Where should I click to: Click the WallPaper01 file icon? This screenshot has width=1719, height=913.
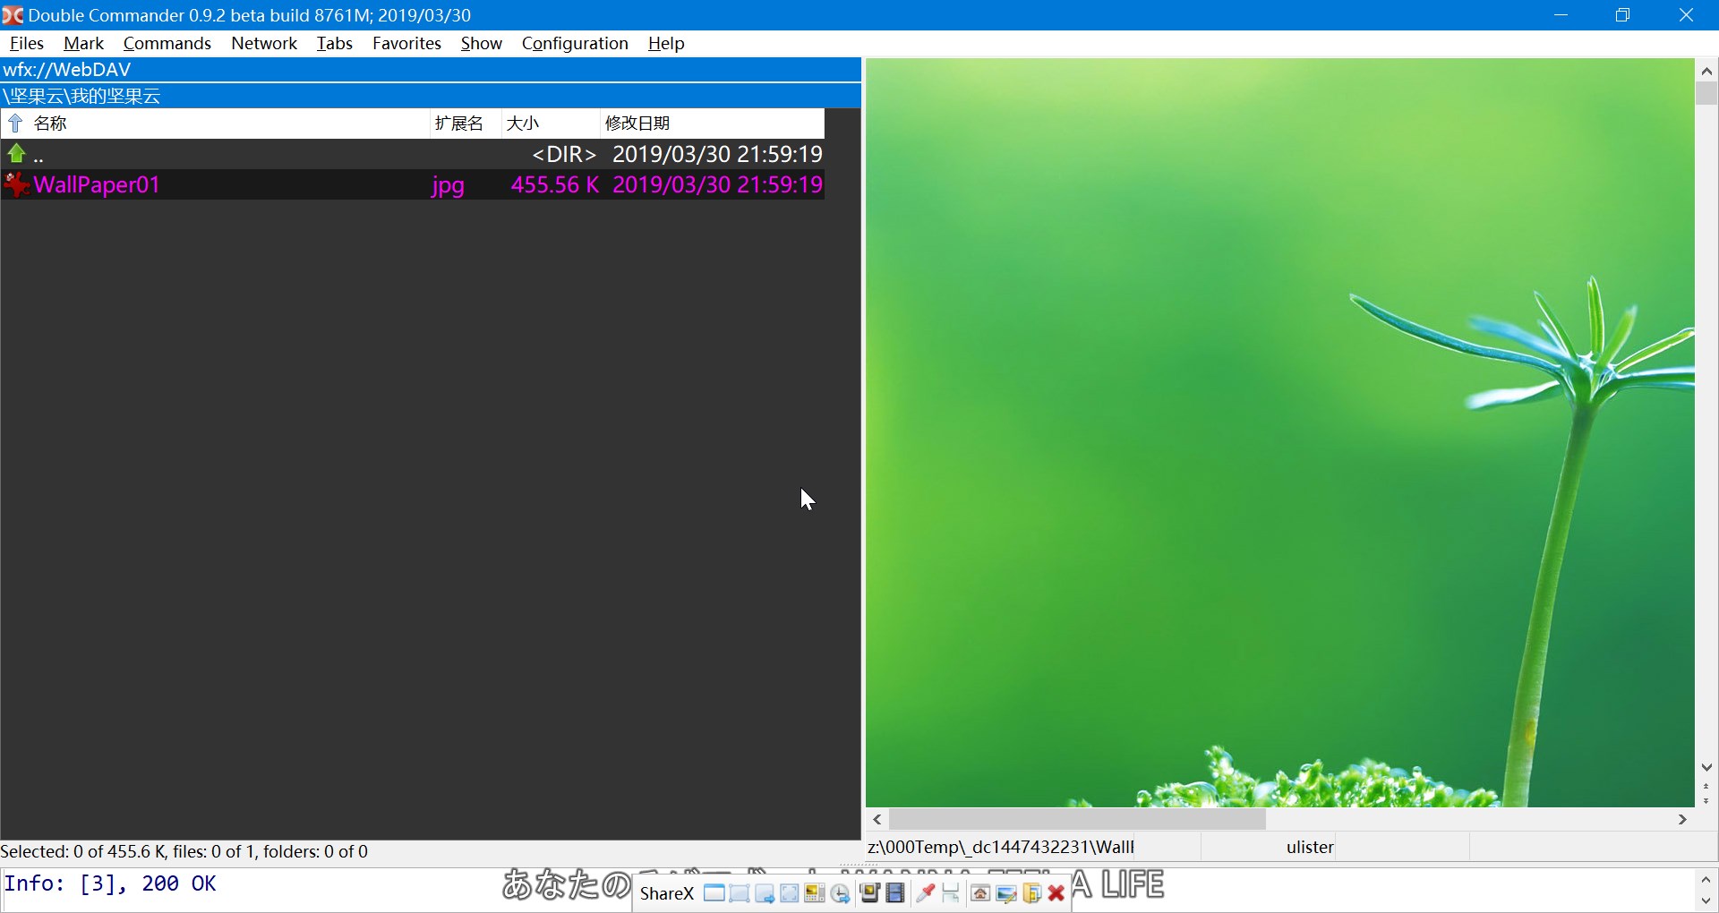[16, 184]
